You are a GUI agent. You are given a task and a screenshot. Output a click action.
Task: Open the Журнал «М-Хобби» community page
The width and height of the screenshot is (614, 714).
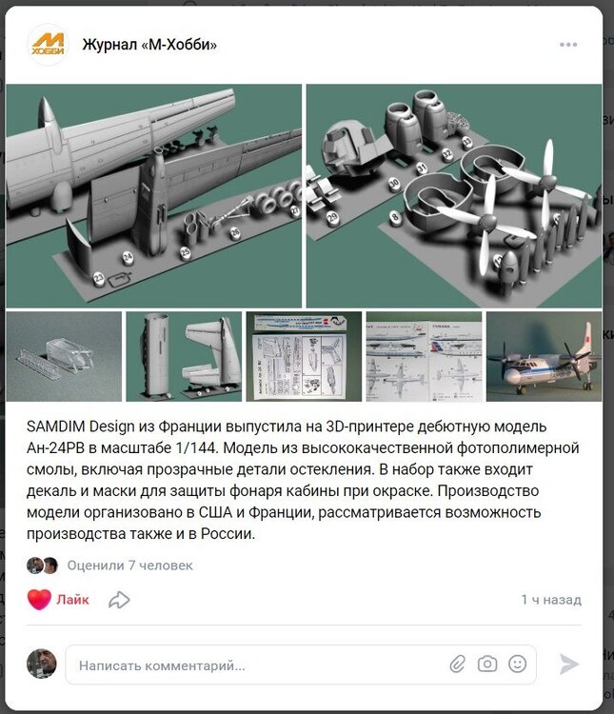pos(149,45)
